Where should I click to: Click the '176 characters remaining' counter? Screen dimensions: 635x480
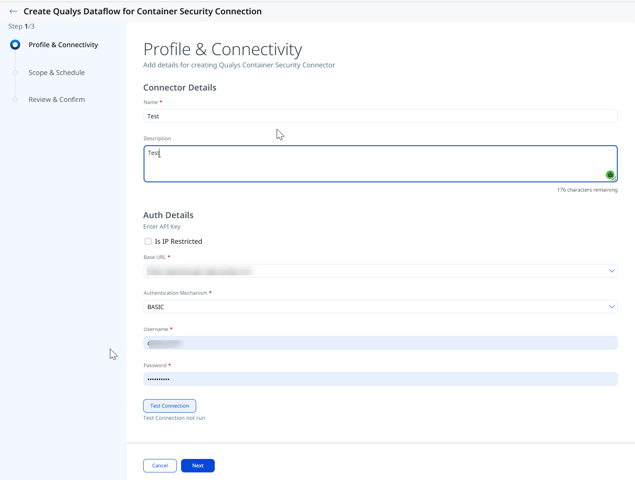pos(587,190)
